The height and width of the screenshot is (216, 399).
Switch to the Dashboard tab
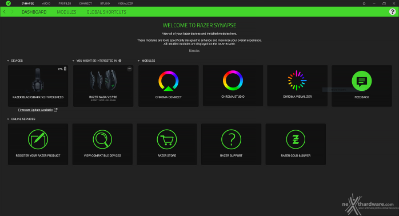click(x=34, y=12)
